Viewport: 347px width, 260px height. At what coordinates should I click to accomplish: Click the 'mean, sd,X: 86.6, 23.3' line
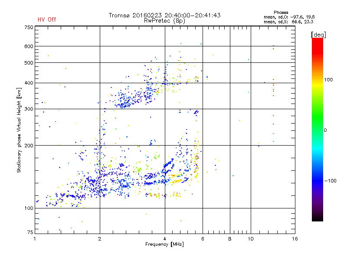[x=288, y=22]
